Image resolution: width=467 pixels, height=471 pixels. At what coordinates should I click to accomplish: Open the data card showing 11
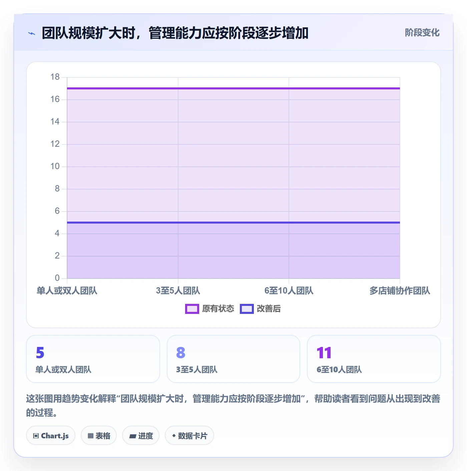374,359
